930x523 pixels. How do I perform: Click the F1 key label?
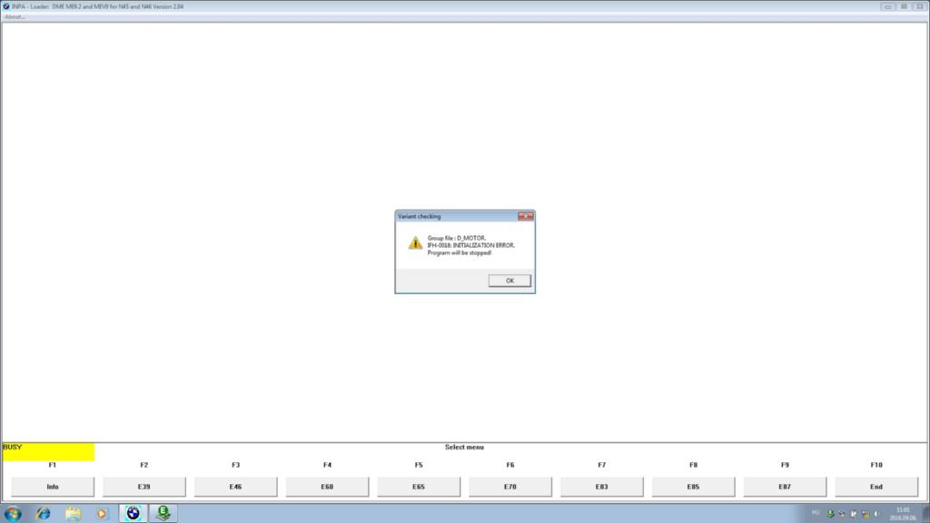tap(52, 465)
